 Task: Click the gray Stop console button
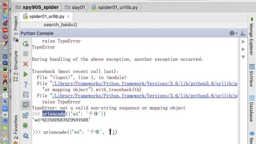coord(26,54)
